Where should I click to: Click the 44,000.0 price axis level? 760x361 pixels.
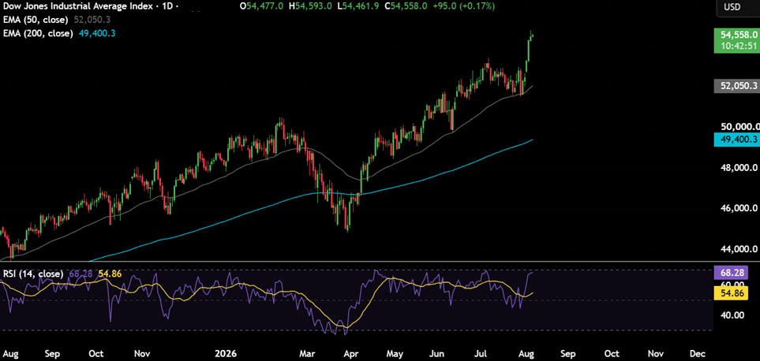point(739,249)
